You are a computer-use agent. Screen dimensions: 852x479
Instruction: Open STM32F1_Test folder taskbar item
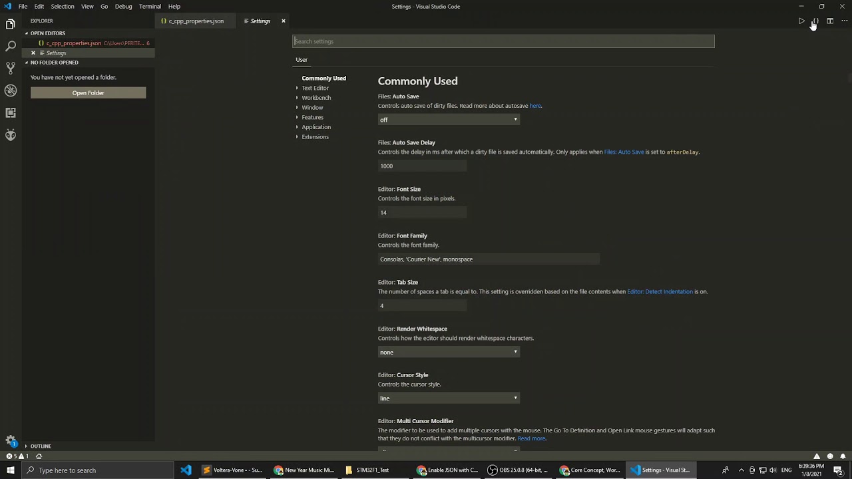376,470
